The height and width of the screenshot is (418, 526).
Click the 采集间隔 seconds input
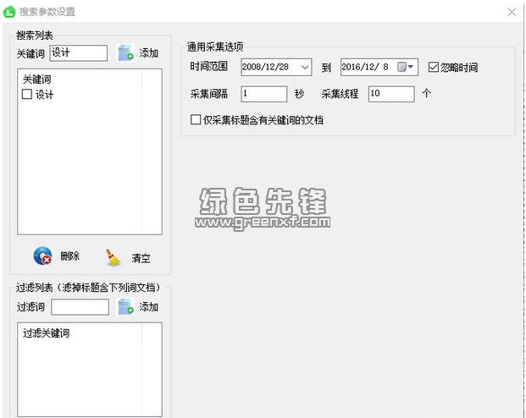click(264, 94)
